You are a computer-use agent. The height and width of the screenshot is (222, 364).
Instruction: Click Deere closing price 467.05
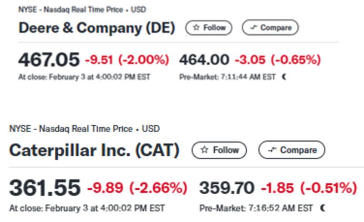(x=49, y=59)
